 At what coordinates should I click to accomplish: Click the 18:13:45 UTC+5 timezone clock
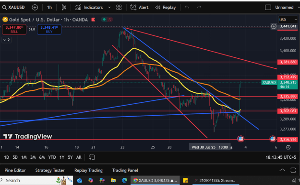[280, 157]
